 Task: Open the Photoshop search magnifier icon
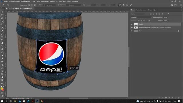tap(172, 5)
